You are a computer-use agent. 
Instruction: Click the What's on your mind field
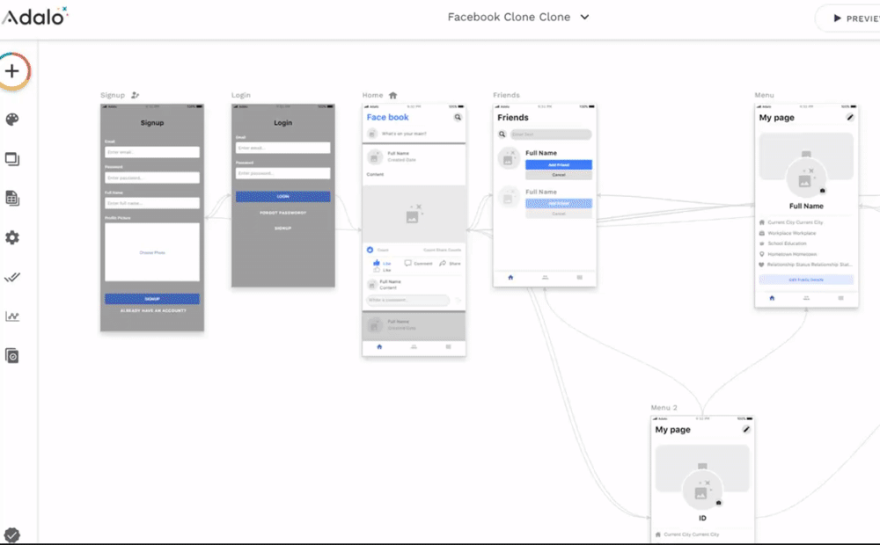404,134
